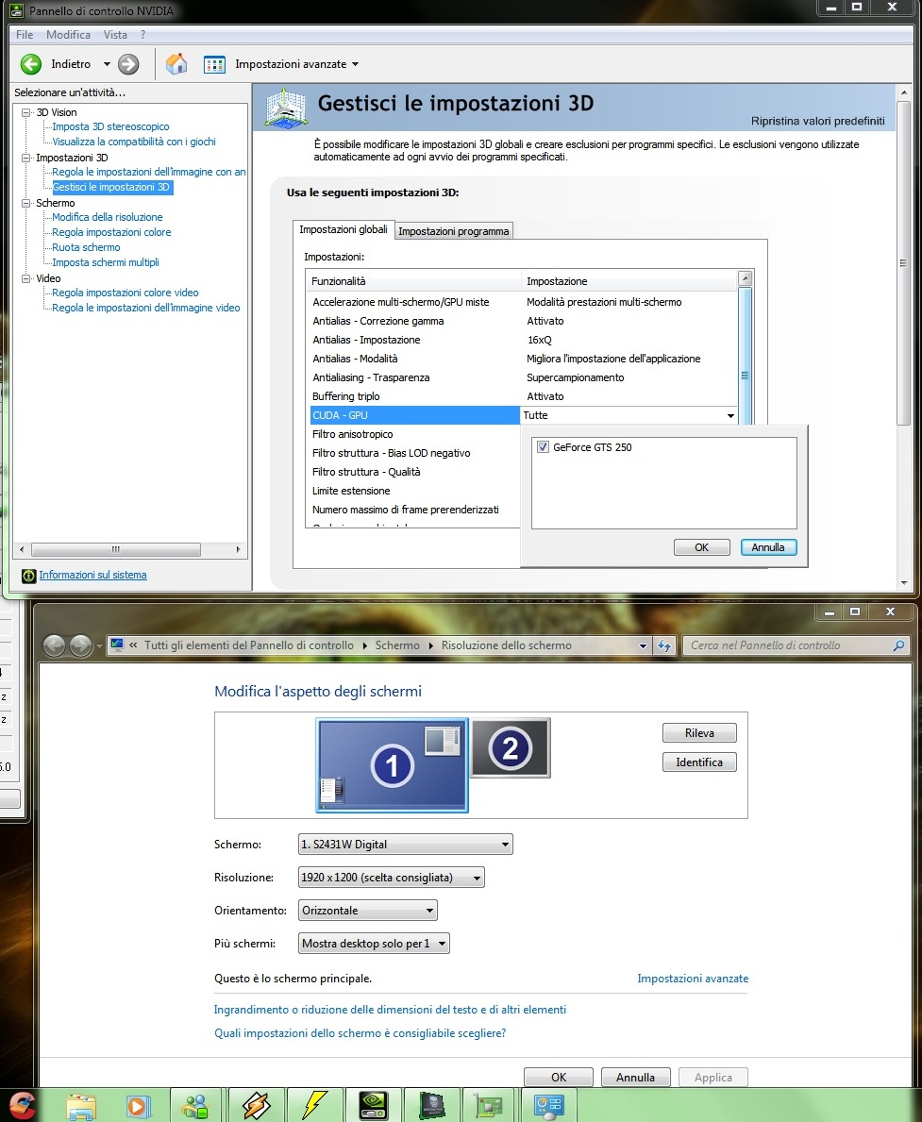Click the display settings taskbar icon
Screen dimensions: 922x1122
pos(550,1106)
